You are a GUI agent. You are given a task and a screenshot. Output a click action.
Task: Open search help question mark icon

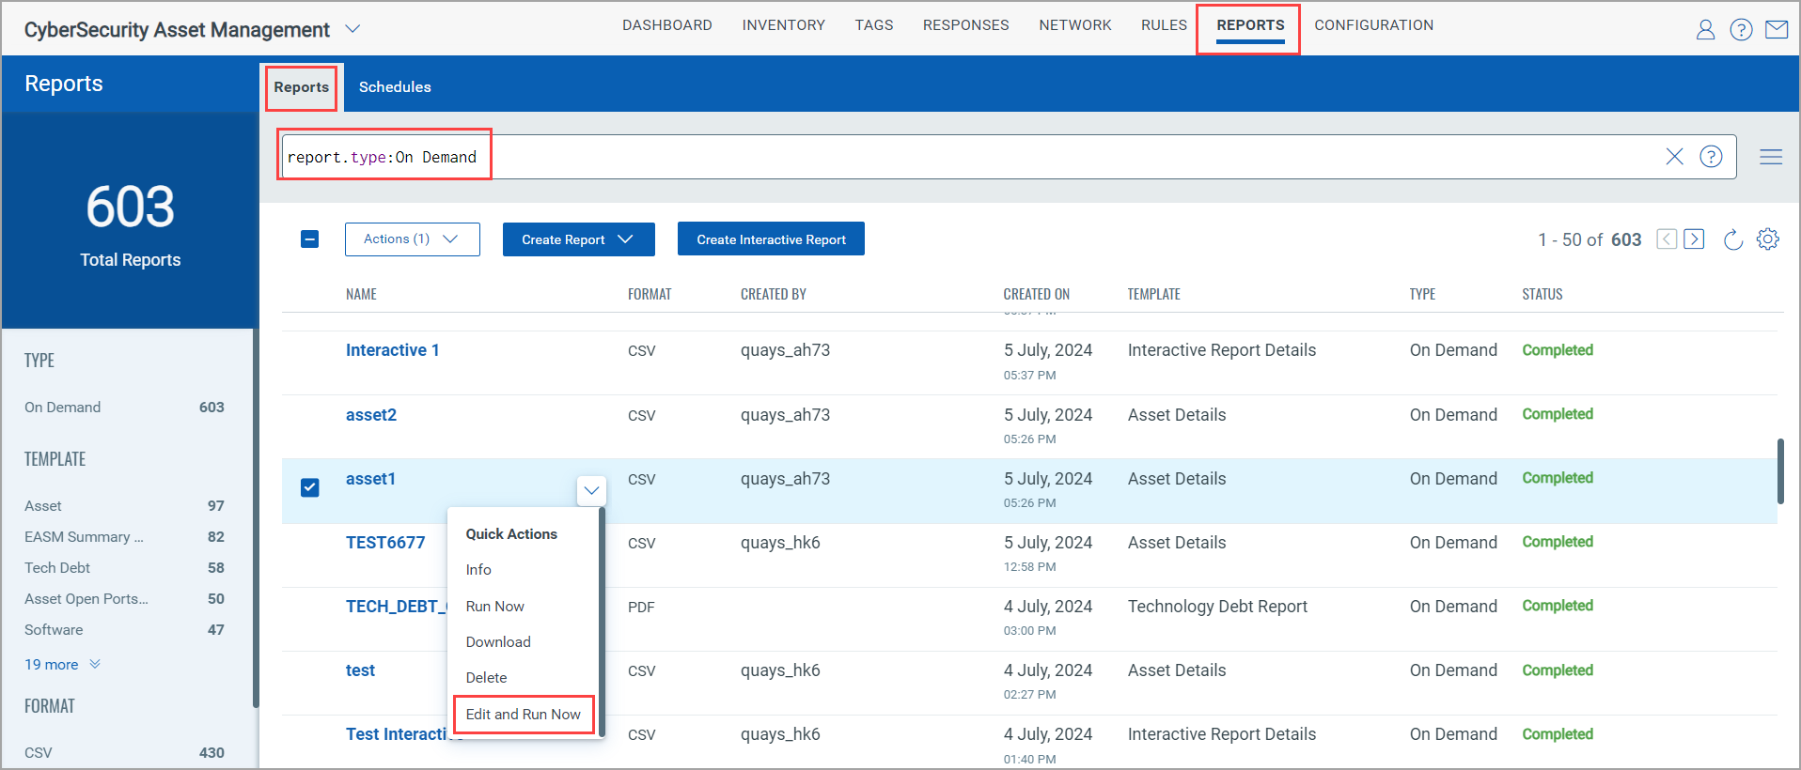(x=1711, y=157)
